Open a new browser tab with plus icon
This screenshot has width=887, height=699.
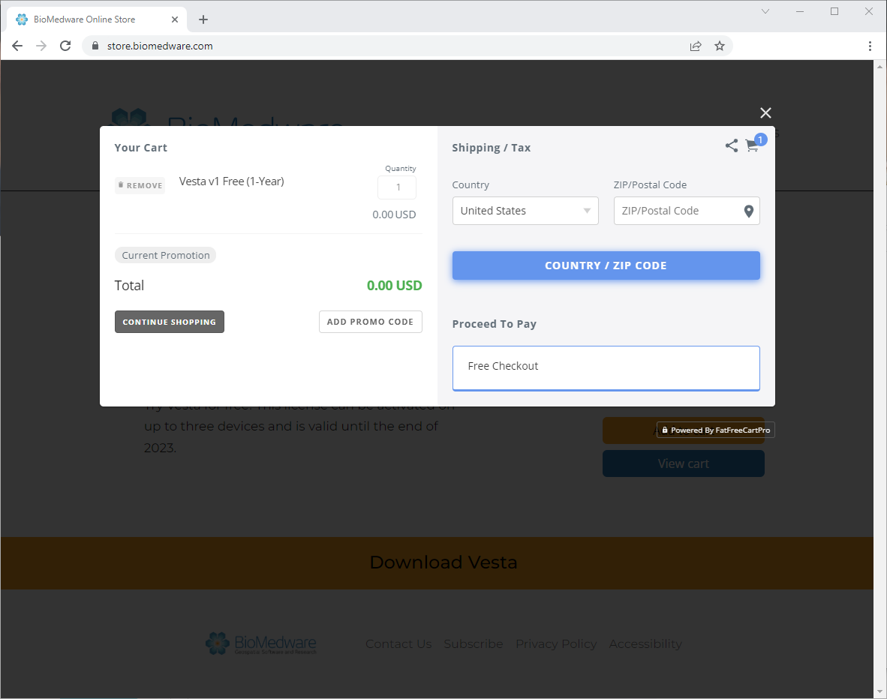coord(203,19)
